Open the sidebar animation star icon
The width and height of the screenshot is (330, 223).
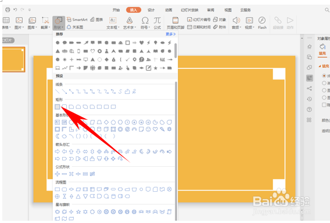pos(309,46)
